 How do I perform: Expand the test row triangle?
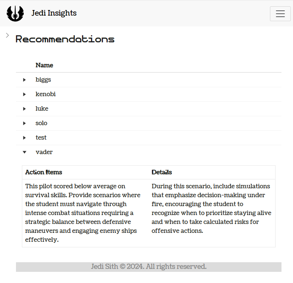[25, 138]
